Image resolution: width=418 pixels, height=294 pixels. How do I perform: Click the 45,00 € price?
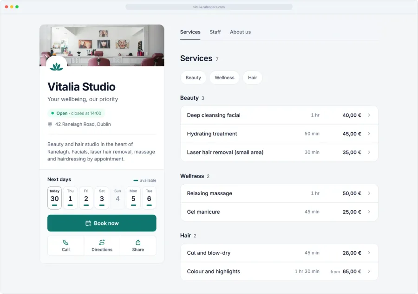[x=352, y=134]
